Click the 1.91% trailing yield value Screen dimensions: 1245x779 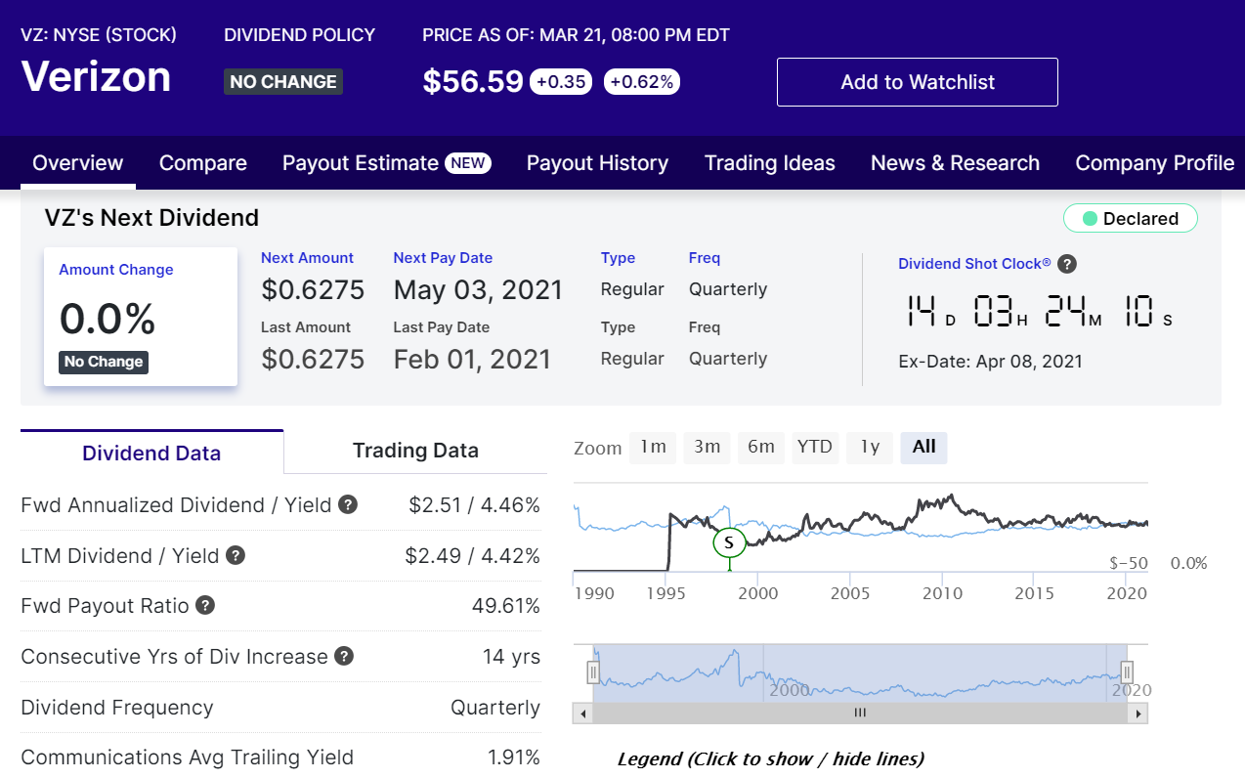(513, 757)
